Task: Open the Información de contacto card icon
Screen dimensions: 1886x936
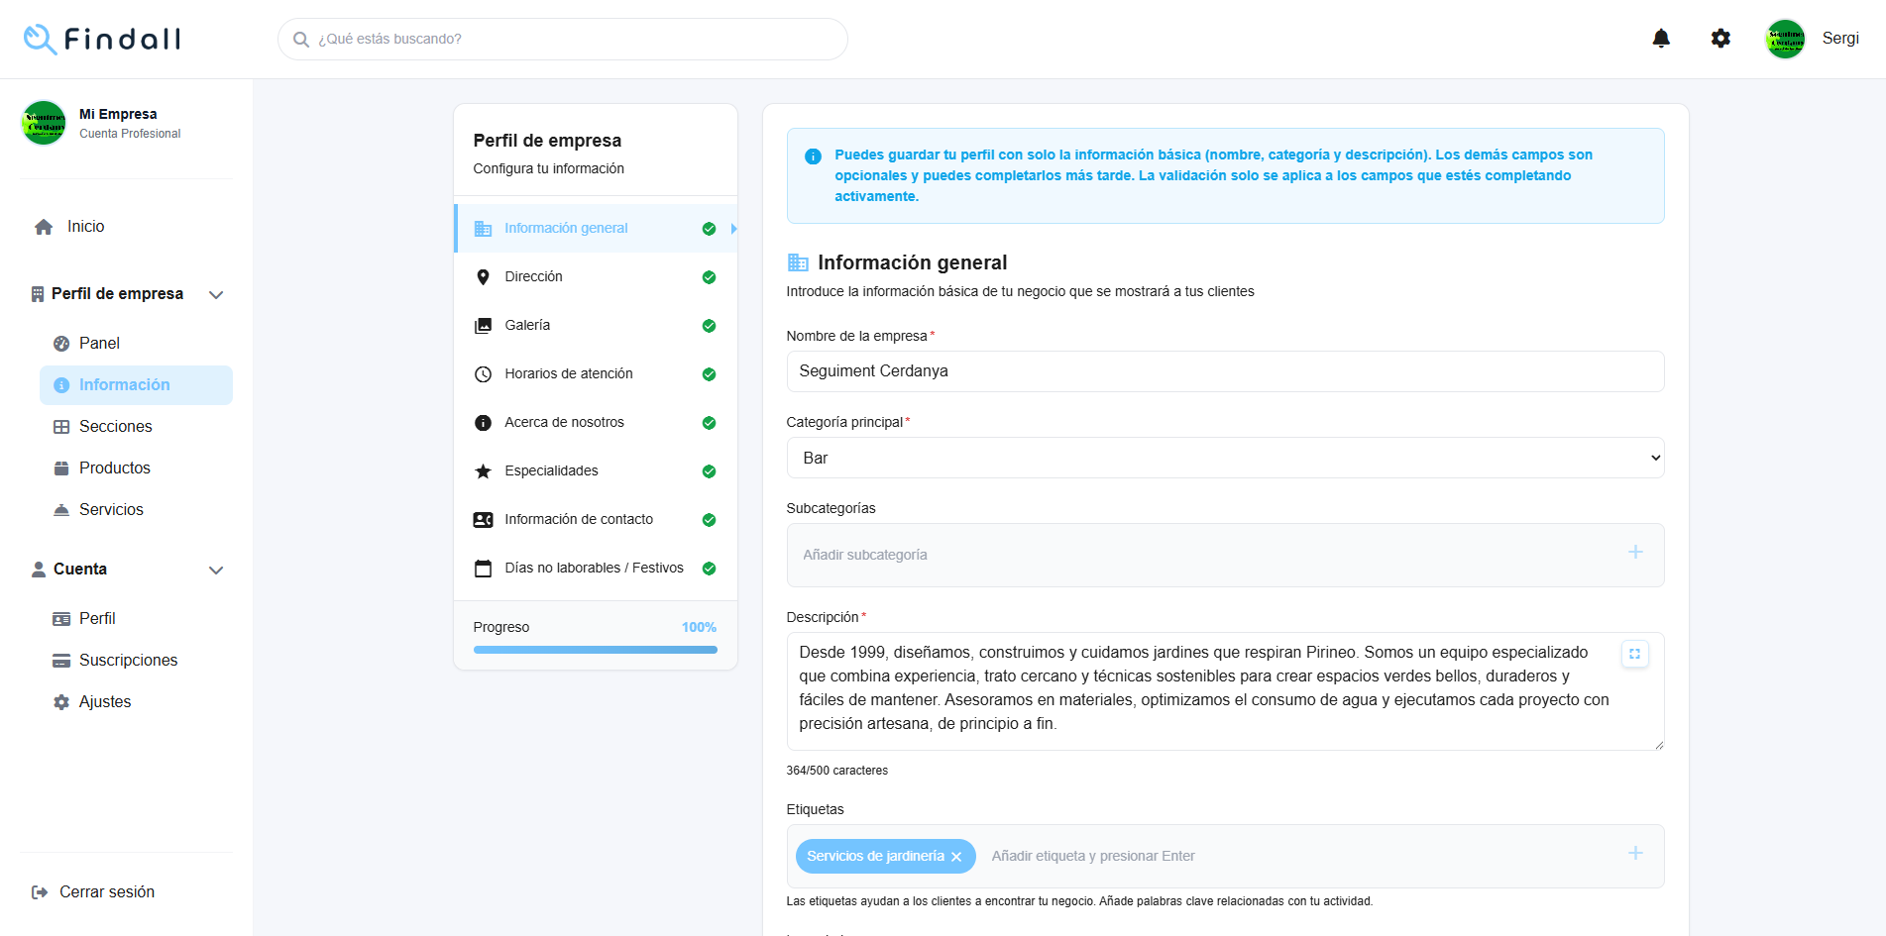Action: pyautogui.click(x=483, y=519)
